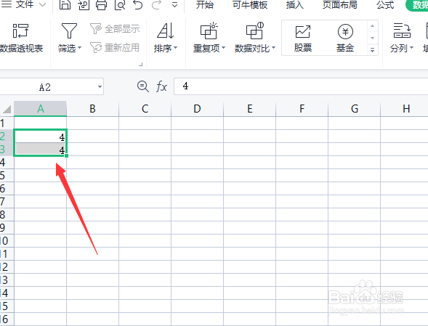Click the 股票 stock icon
The width and height of the screenshot is (428, 326).
(303, 32)
